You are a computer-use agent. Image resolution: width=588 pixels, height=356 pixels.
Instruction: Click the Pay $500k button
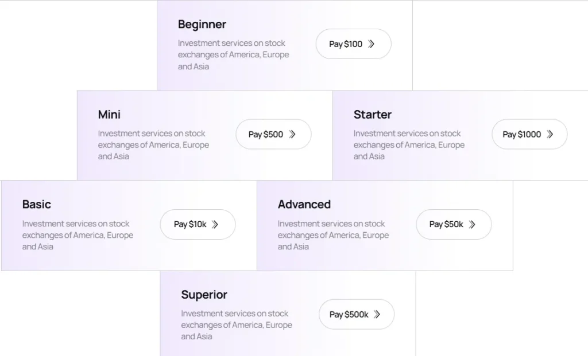click(356, 314)
